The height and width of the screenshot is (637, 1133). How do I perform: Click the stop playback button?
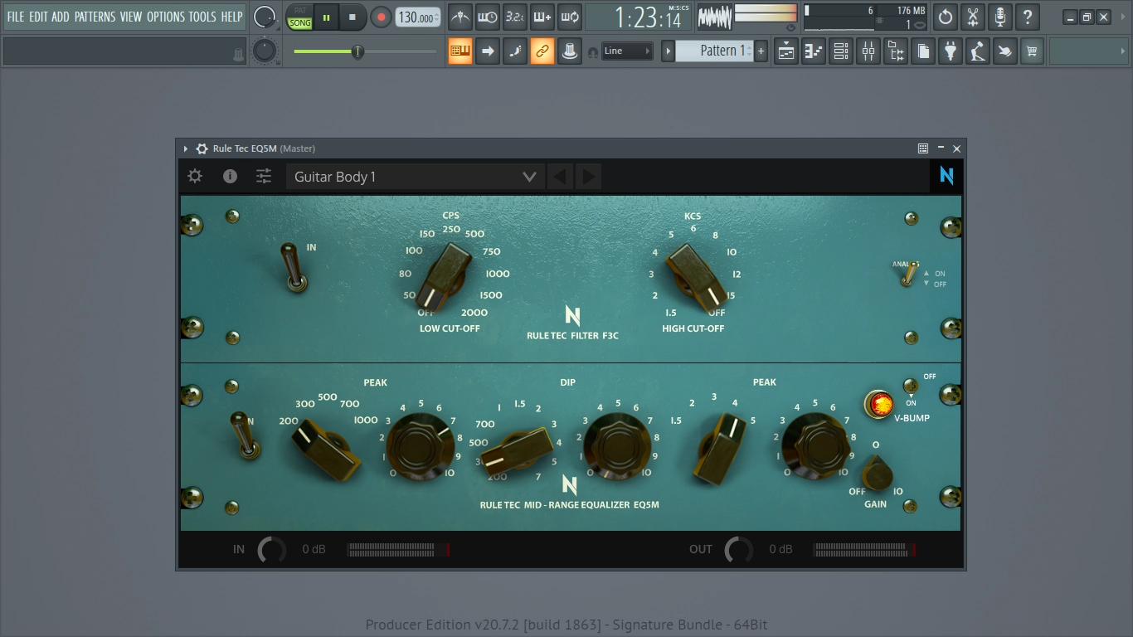(353, 17)
